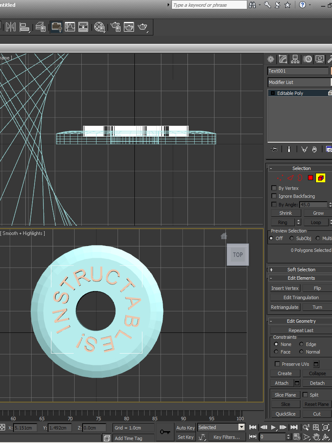Click the binoculars search icon
This screenshot has height=443, width=332.
coord(252,5)
